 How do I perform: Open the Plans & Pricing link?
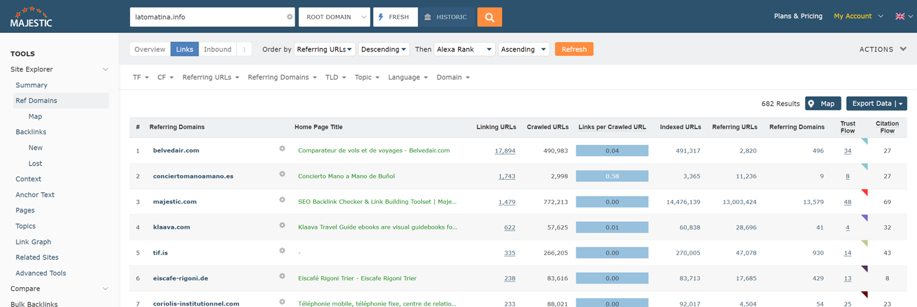(x=797, y=16)
